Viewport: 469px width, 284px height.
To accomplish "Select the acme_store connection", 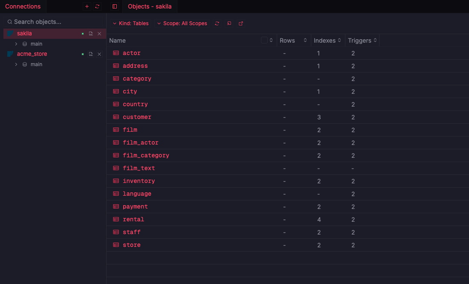I will click(x=55, y=54).
